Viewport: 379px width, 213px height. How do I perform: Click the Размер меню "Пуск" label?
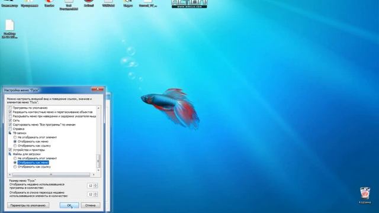point(23,180)
